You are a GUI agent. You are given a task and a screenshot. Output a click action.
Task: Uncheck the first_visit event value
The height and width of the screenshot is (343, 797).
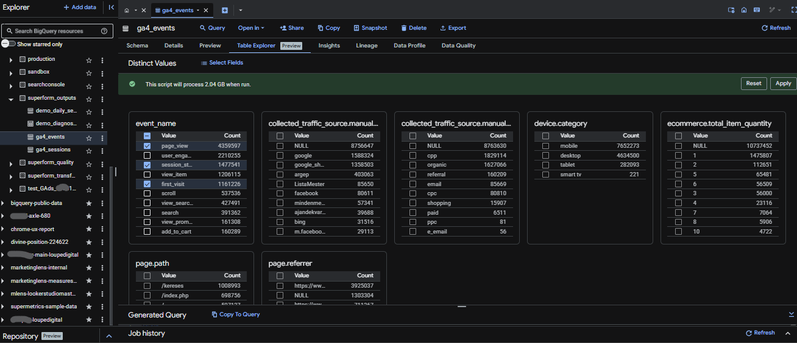[x=147, y=184]
